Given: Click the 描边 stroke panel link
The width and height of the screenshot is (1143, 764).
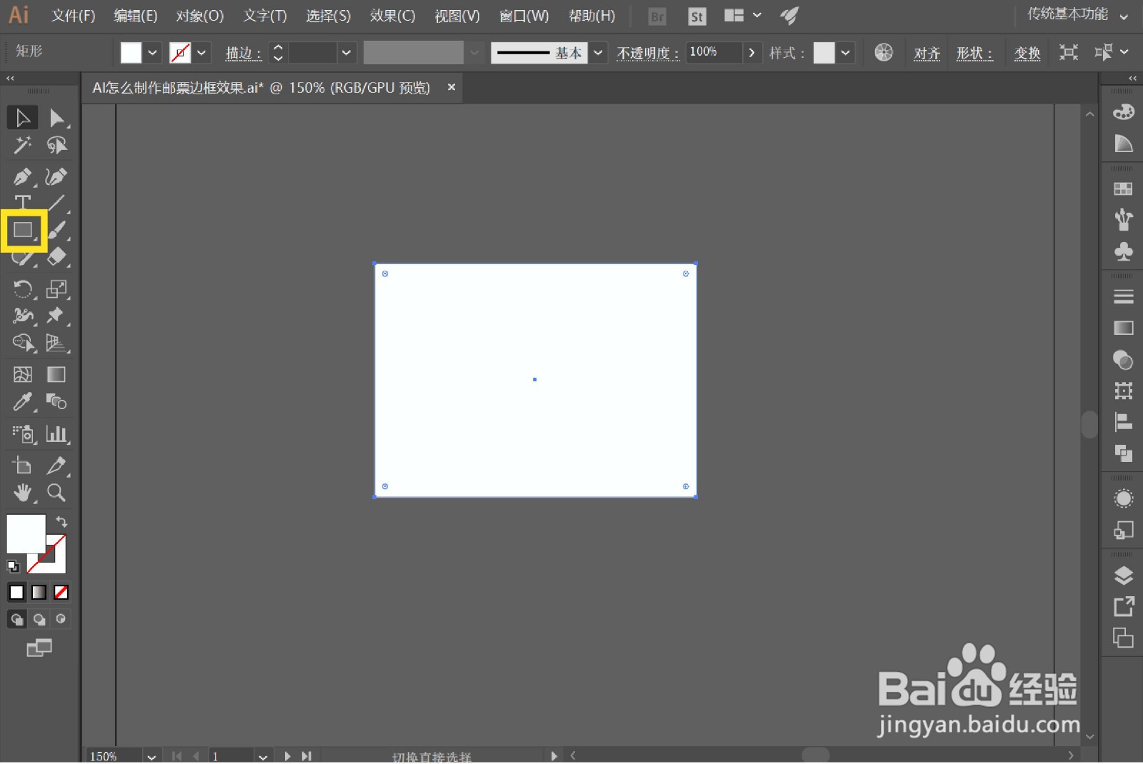Looking at the screenshot, I should pyautogui.click(x=244, y=53).
